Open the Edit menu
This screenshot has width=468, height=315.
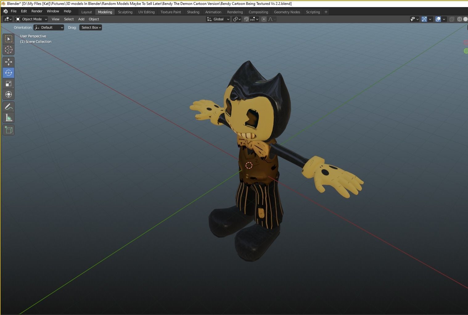point(24,11)
